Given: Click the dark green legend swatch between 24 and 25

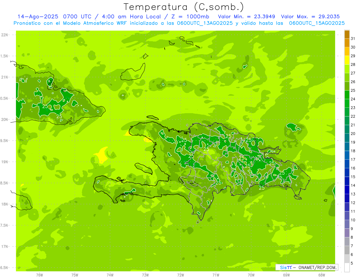Looking at the screenshot, I should 347,95.
